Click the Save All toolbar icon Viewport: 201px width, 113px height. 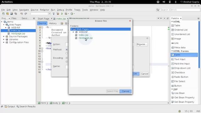coord(16,13)
